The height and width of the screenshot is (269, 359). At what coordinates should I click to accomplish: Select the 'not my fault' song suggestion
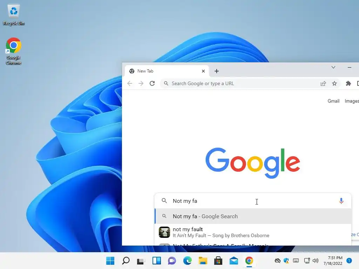253,232
